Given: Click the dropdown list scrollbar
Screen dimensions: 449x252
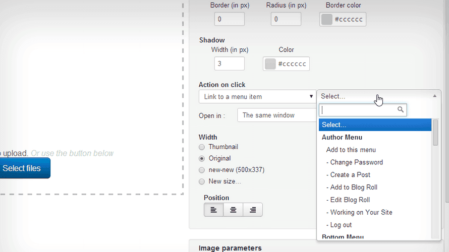Looking at the screenshot, I should [435, 132].
